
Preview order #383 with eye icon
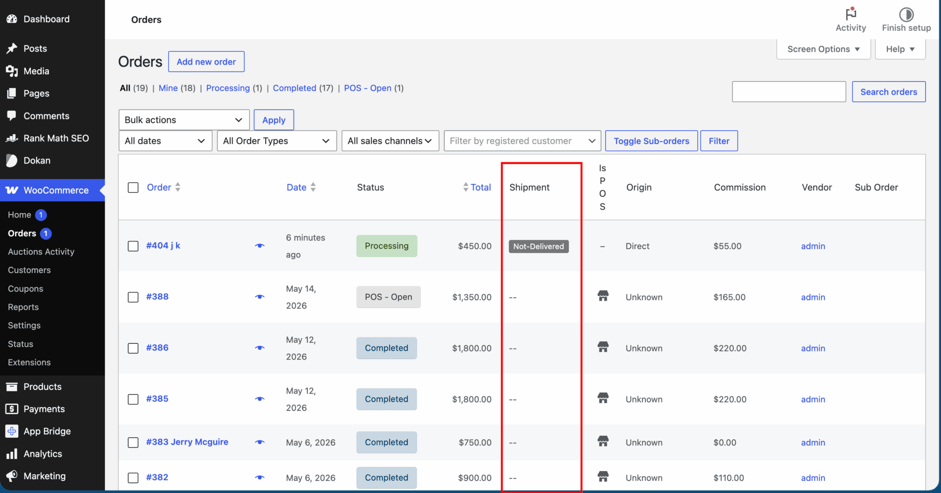[x=260, y=442]
